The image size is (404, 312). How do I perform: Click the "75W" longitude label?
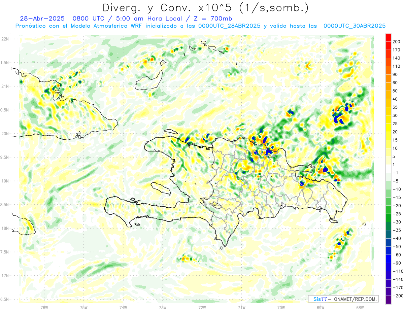[x=84, y=308]
